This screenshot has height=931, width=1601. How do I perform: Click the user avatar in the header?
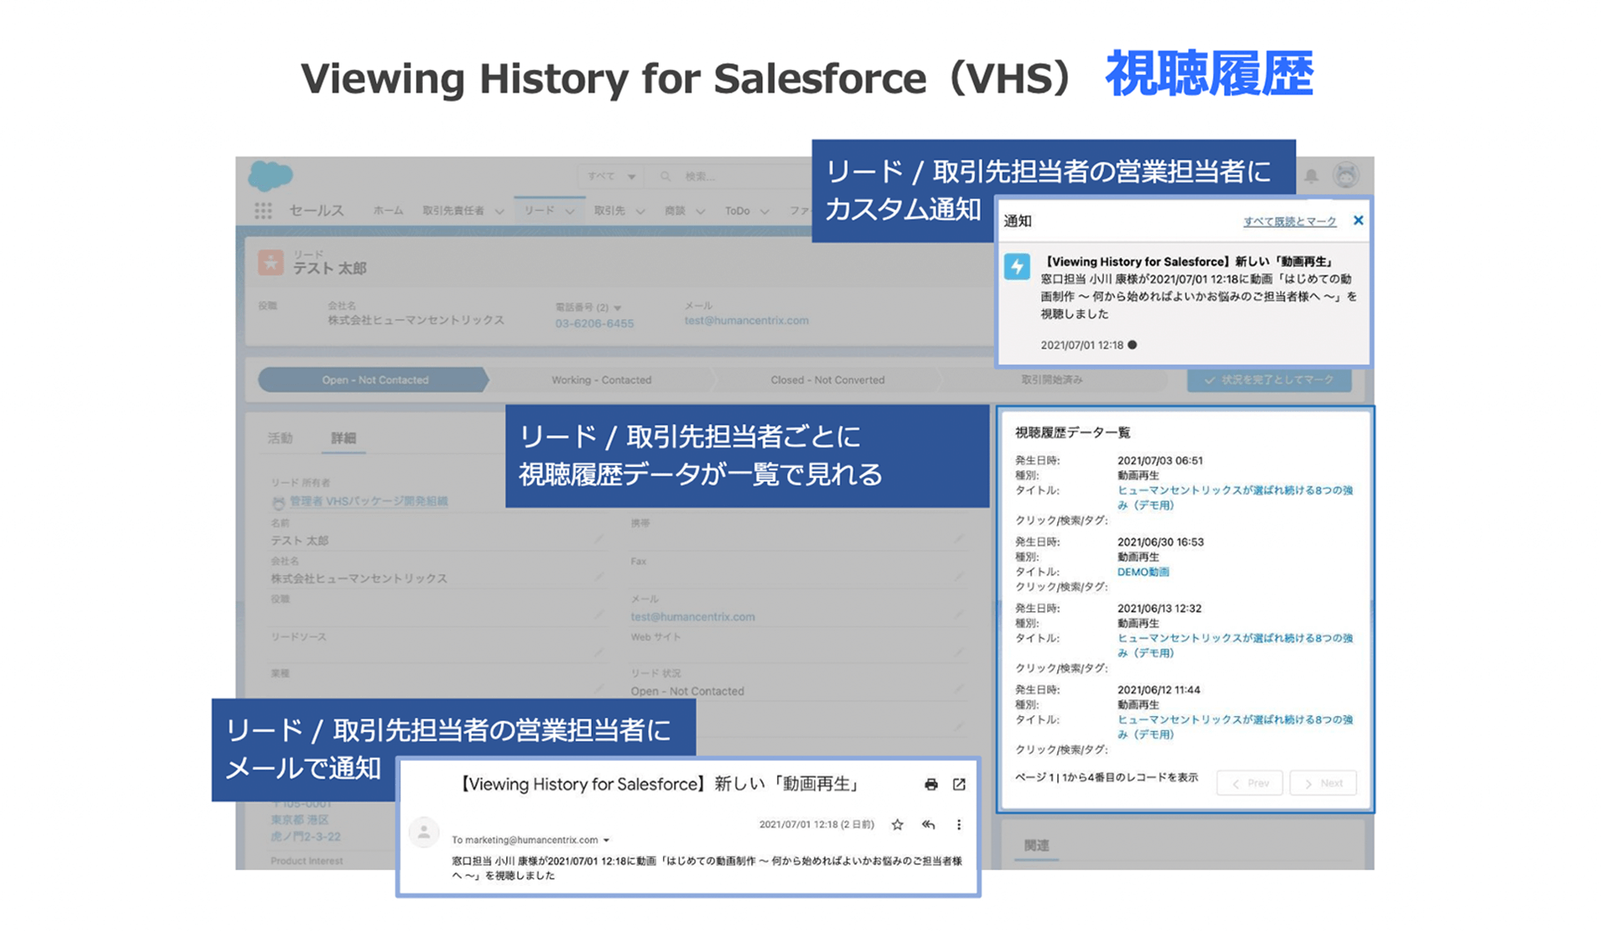tap(1346, 175)
